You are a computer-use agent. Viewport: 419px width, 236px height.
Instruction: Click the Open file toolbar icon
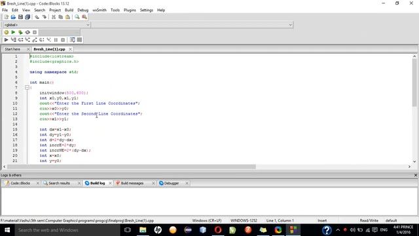[x=13, y=17]
